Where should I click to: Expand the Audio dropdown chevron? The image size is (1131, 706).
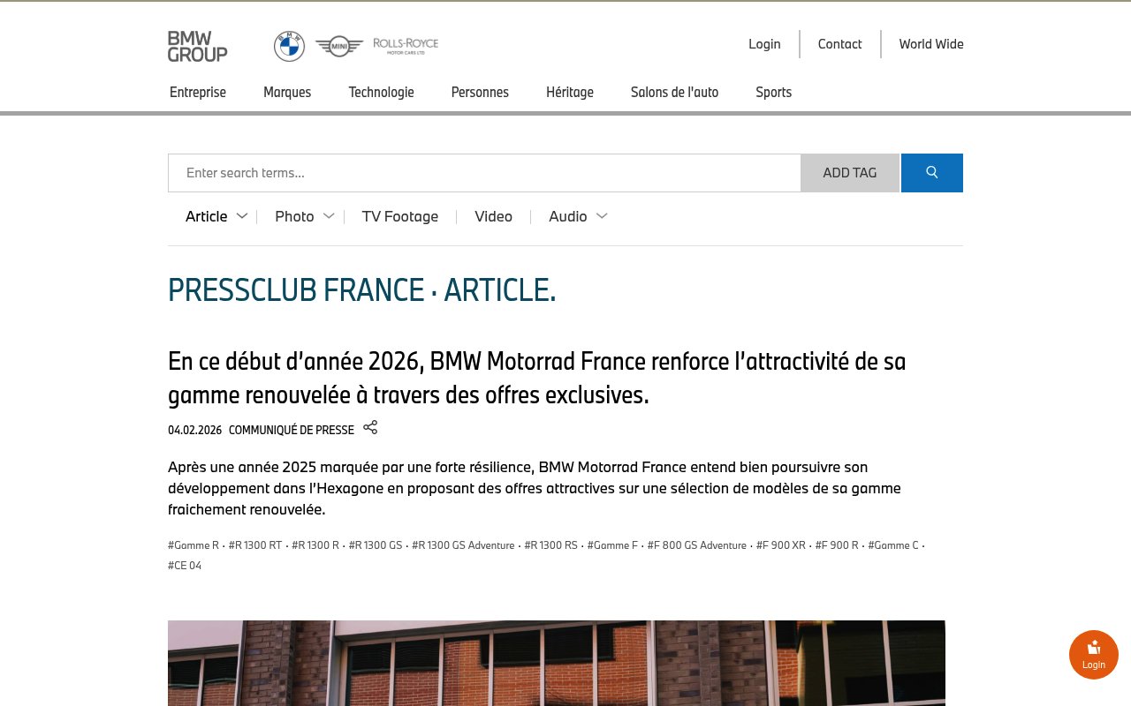pyautogui.click(x=602, y=216)
